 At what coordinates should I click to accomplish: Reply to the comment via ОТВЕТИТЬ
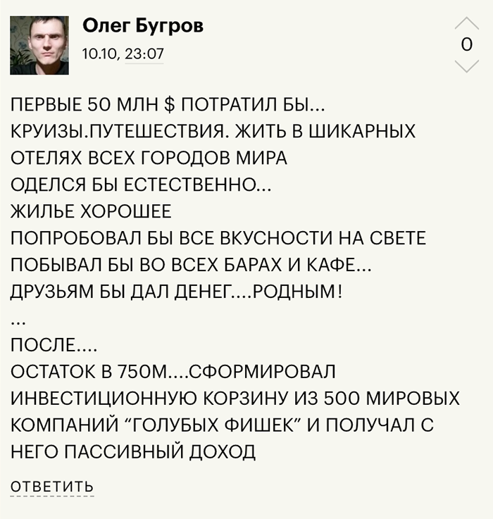pyautogui.click(x=52, y=487)
